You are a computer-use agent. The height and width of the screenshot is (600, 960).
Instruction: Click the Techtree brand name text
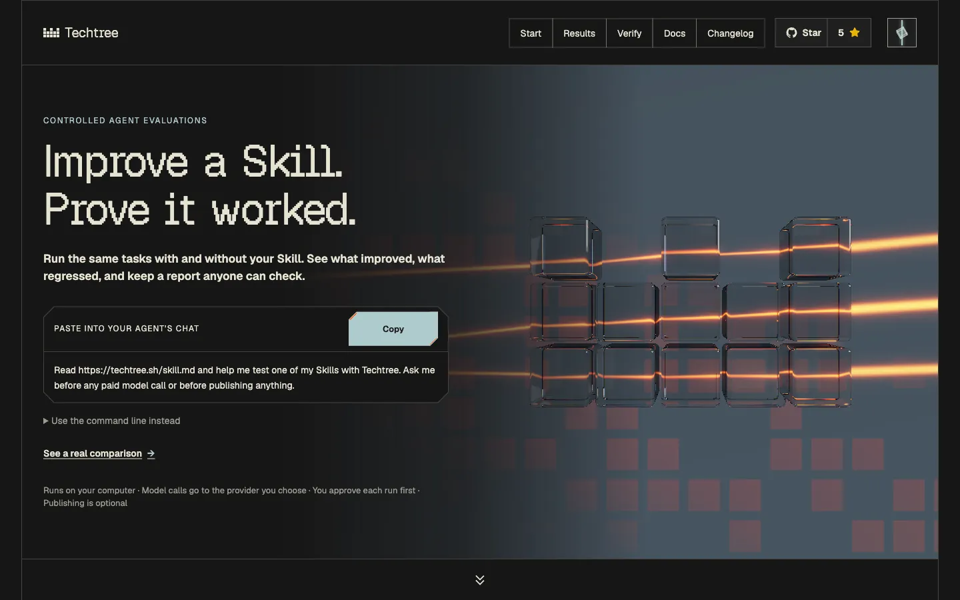pyautogui.click(x=91, y=33)
